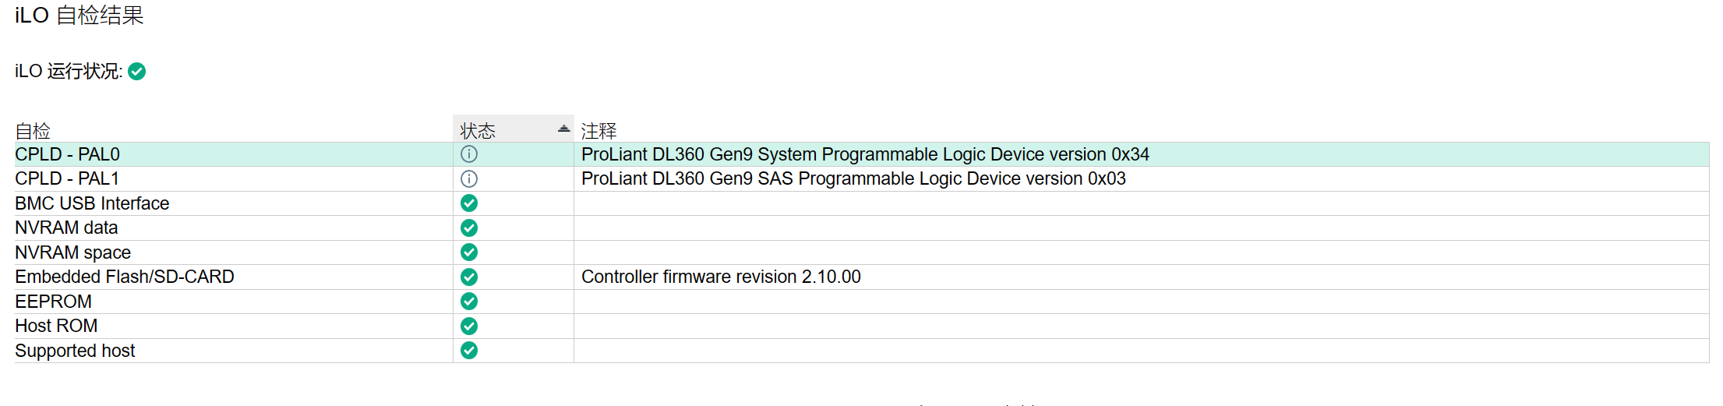Viewport: 1723px width, 406px height.
Task: Toggle the sort arrow on 状态 column
Action: 563,129
